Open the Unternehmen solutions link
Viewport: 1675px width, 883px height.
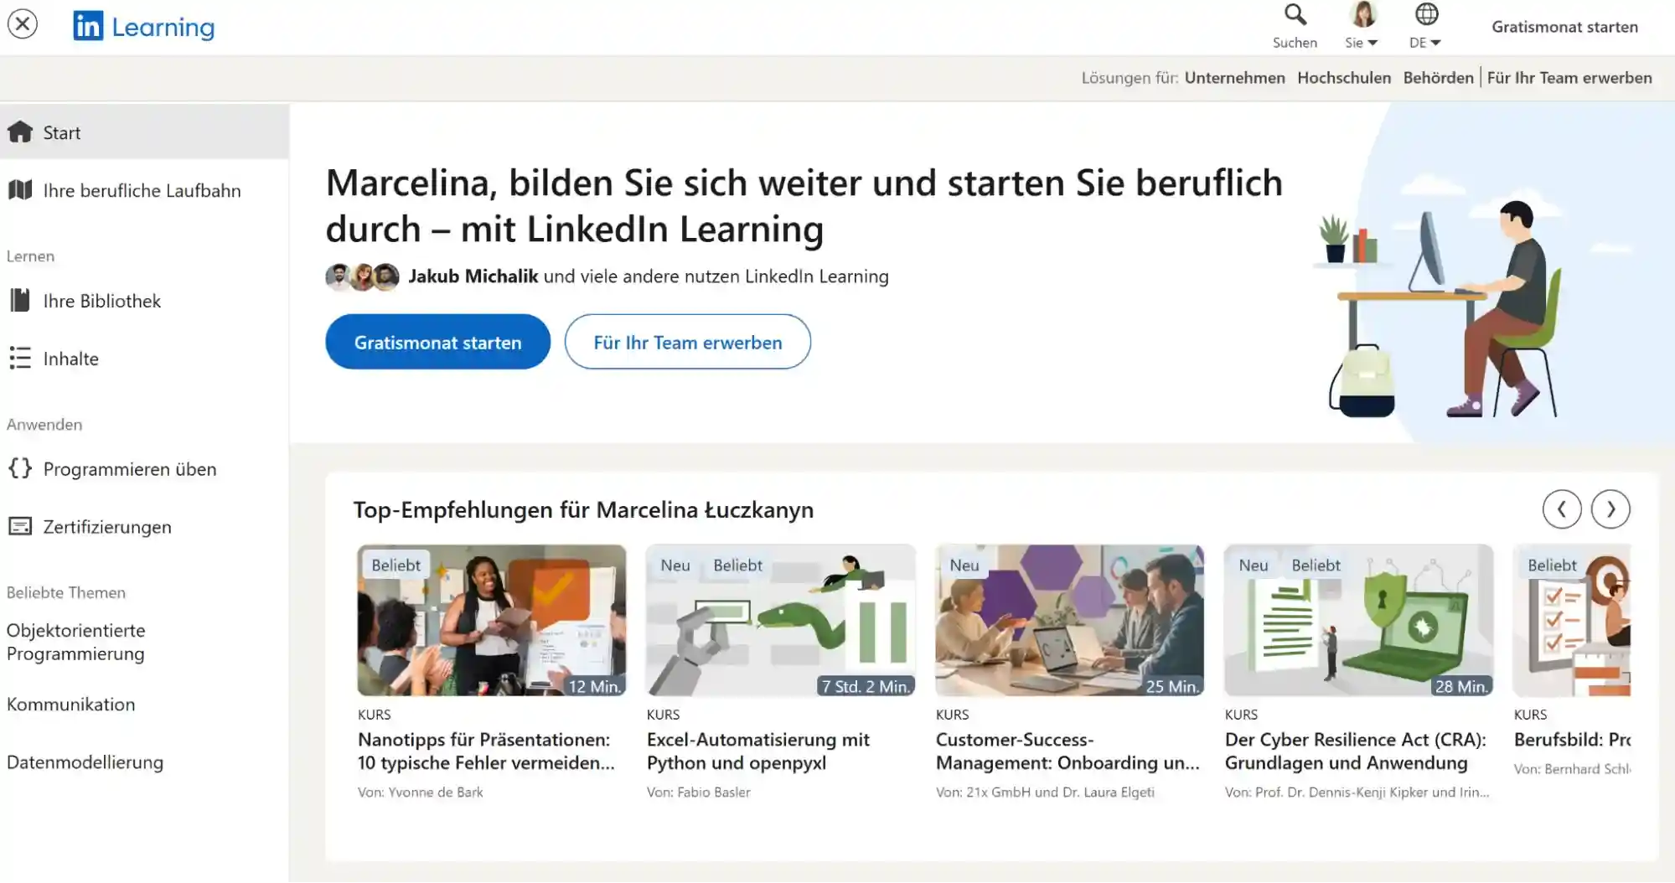1234,78
